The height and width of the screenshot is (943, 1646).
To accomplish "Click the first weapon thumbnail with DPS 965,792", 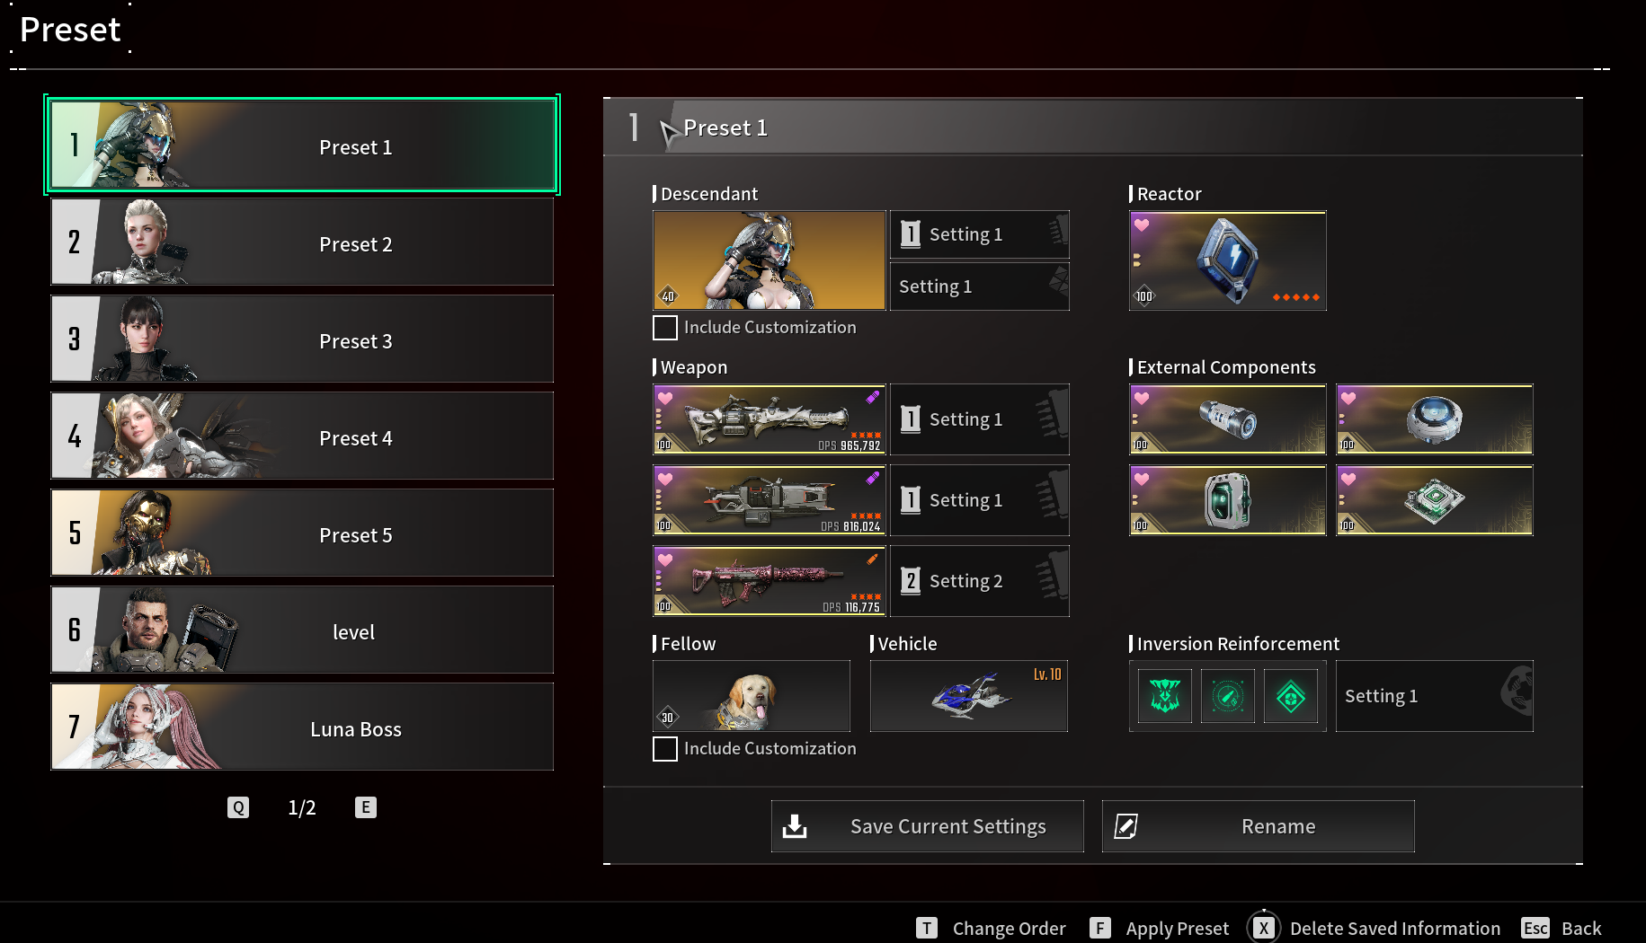I will pos(769,419).
